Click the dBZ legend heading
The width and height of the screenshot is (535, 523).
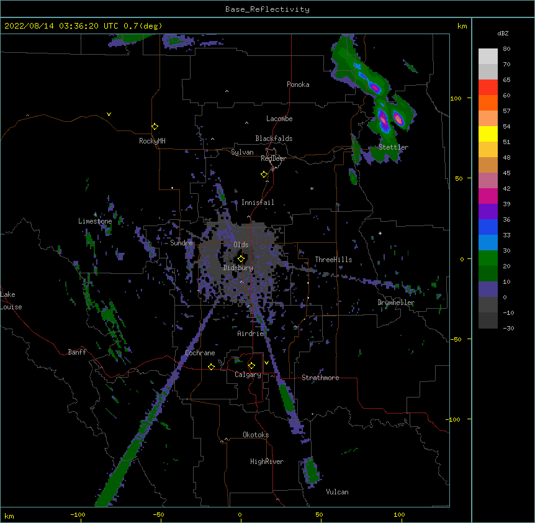point(503,33)
